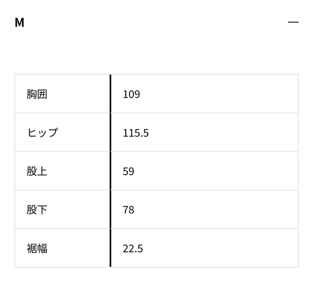313x287 pixels.
Task: Click the 78 inseam measurement value
Action: (x=128, y=210)
